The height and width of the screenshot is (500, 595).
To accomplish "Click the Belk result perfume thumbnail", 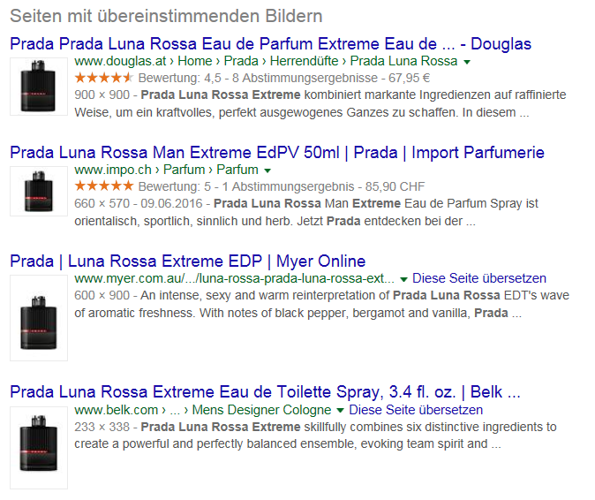I will [39, 448].
